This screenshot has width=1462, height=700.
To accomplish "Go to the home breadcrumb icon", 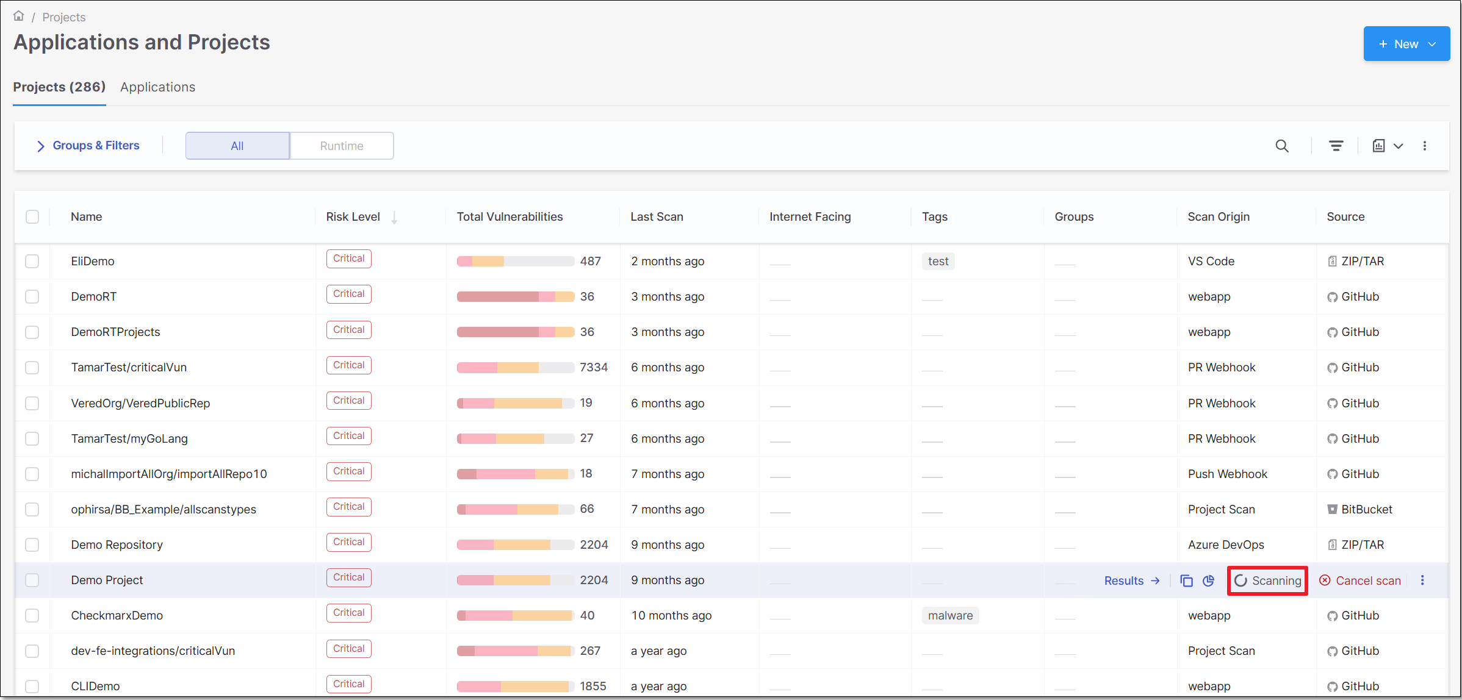I will 19,16.
